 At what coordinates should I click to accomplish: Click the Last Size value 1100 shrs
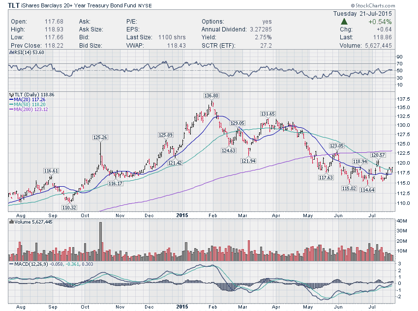172,37
